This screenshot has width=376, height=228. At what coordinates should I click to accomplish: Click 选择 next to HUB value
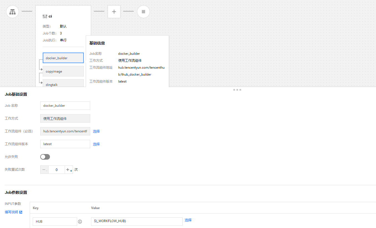[188, 220]
